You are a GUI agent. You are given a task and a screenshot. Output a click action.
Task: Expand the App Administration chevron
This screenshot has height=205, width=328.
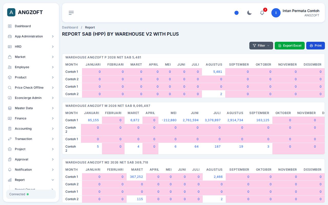point(53,36)
